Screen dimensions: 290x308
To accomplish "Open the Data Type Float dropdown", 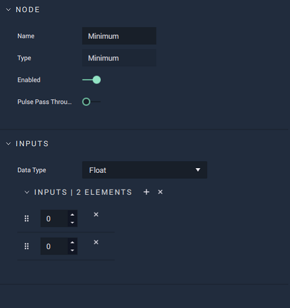I will [x=144, y=170].
